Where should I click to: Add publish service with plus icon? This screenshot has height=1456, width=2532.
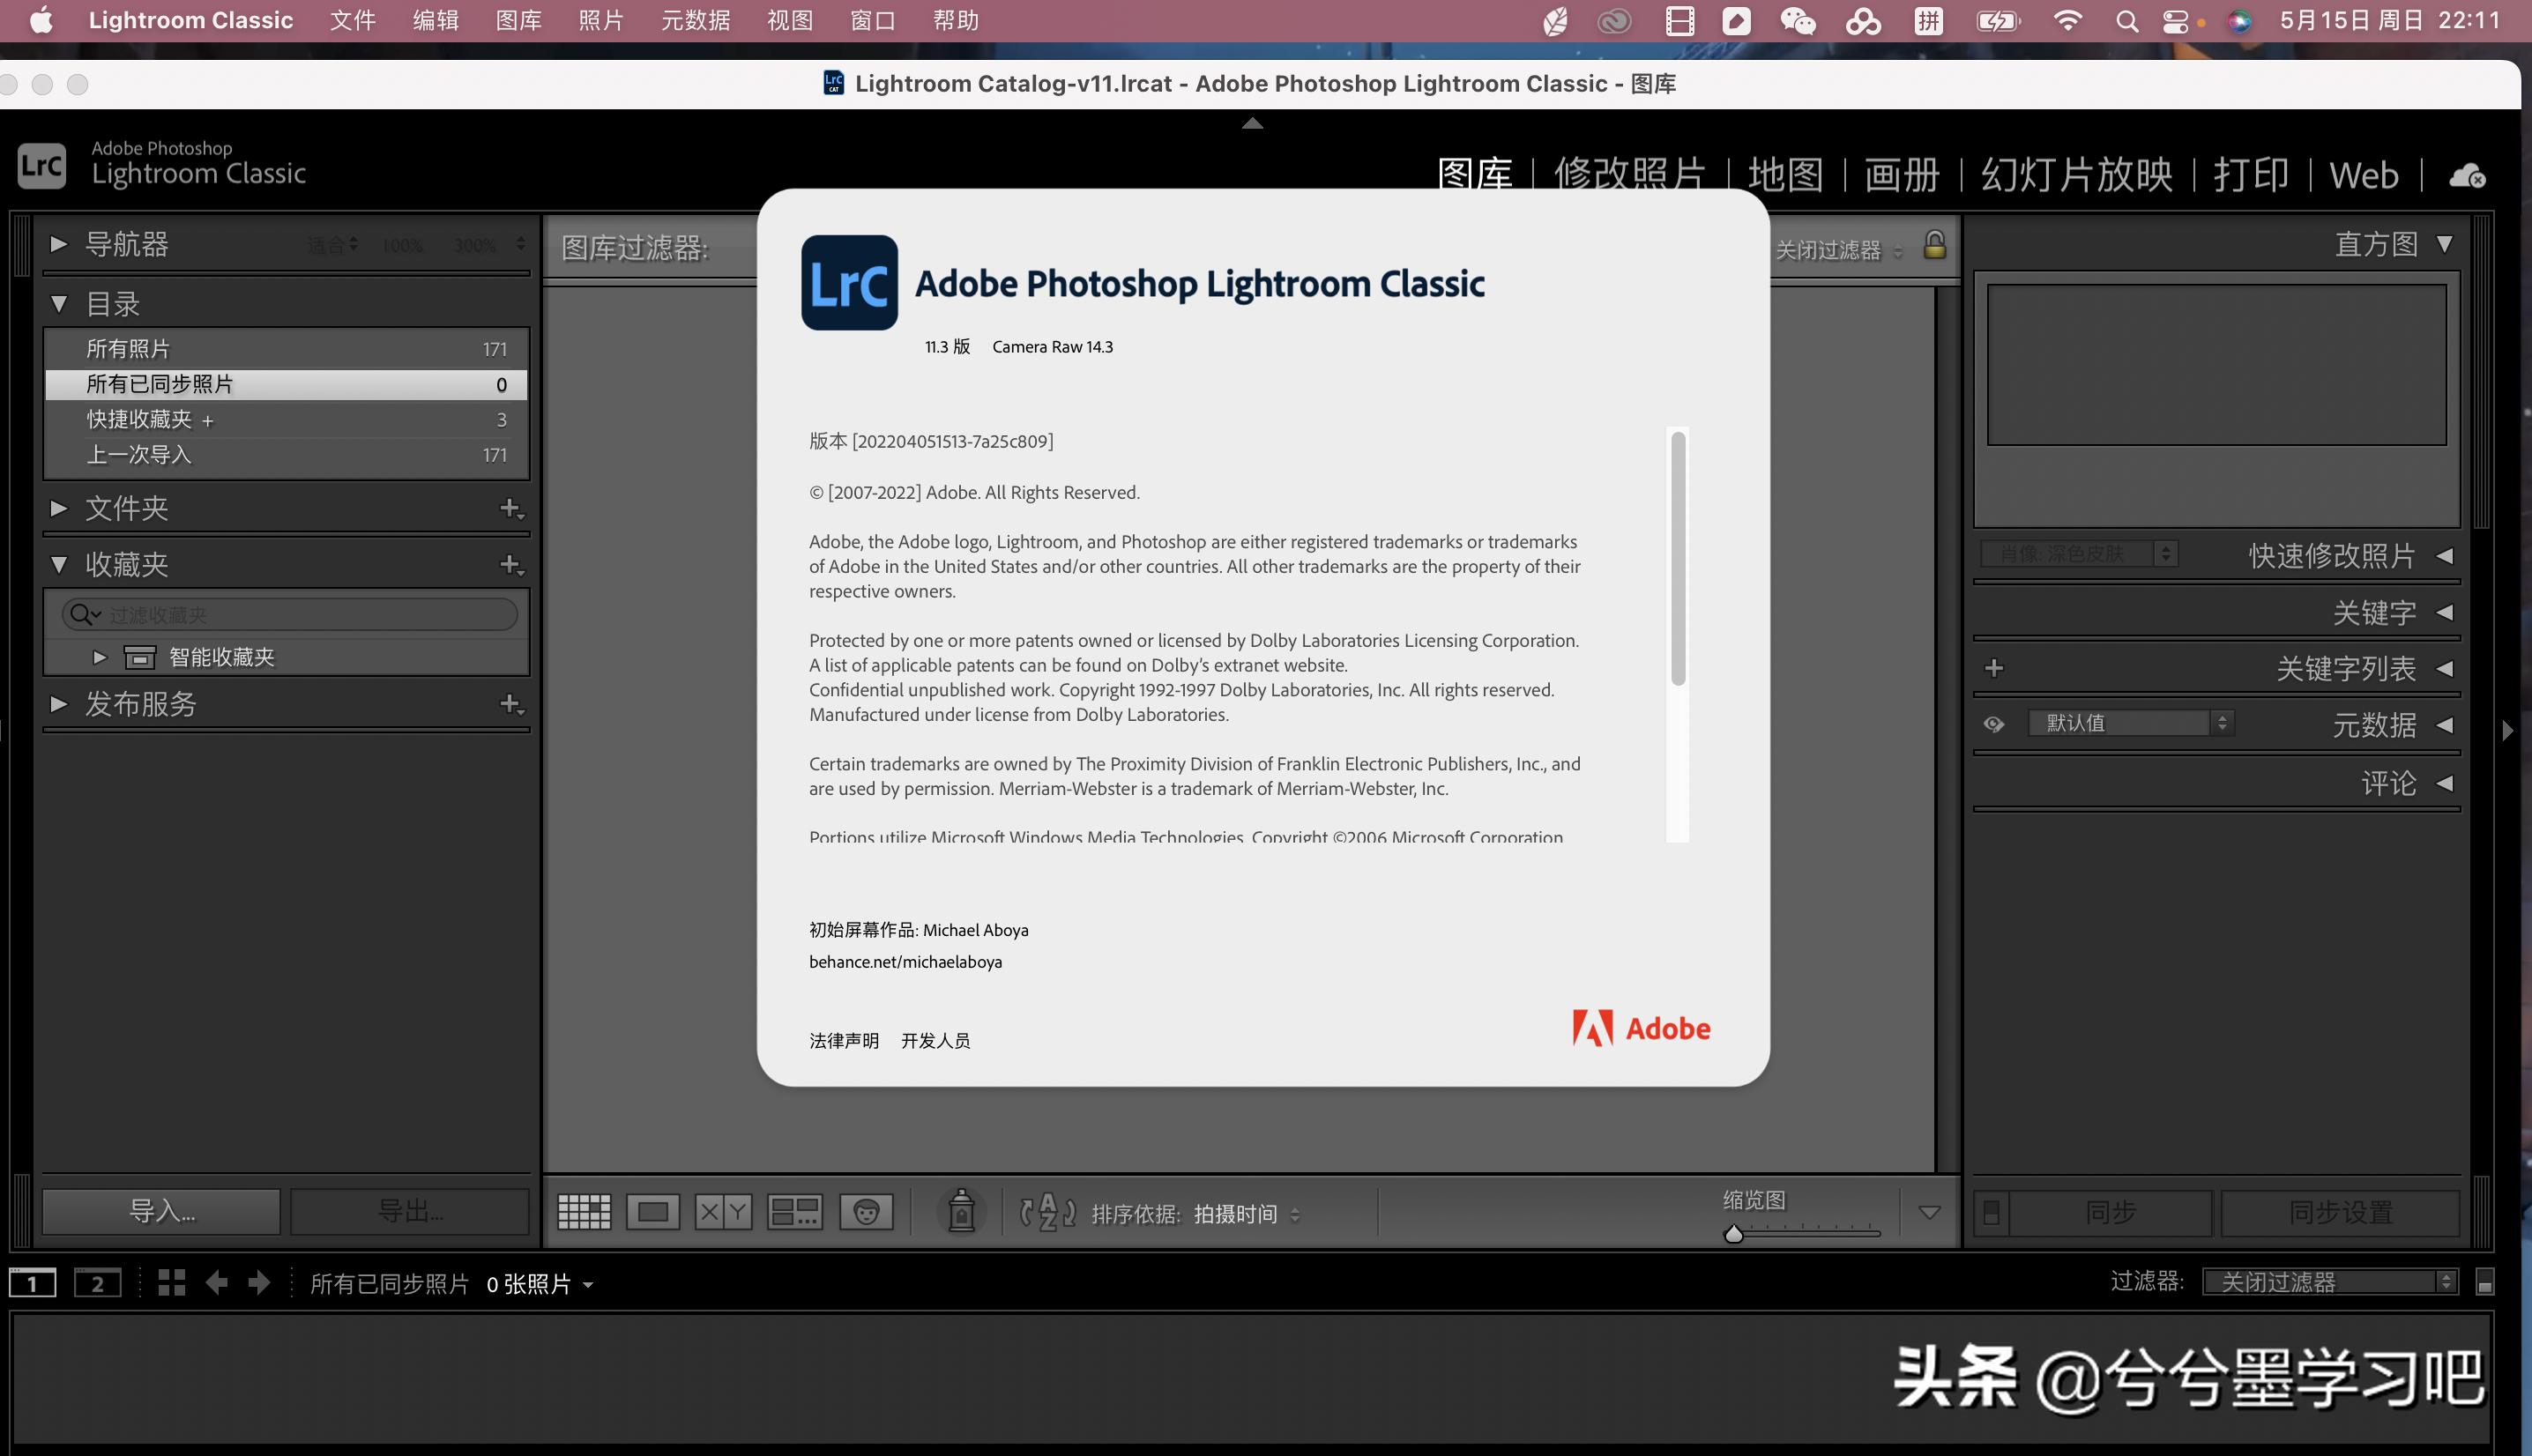[x=511, y=704]
